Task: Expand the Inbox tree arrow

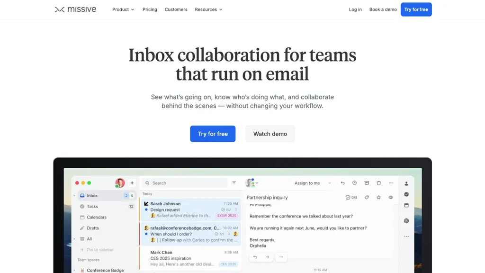Action: point(74,196)
